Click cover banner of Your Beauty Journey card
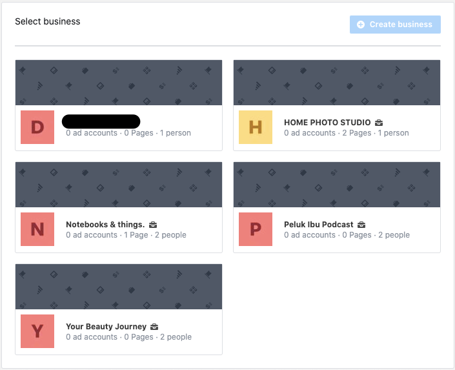This screenshot has height=370, width=455. coord(119,286)
